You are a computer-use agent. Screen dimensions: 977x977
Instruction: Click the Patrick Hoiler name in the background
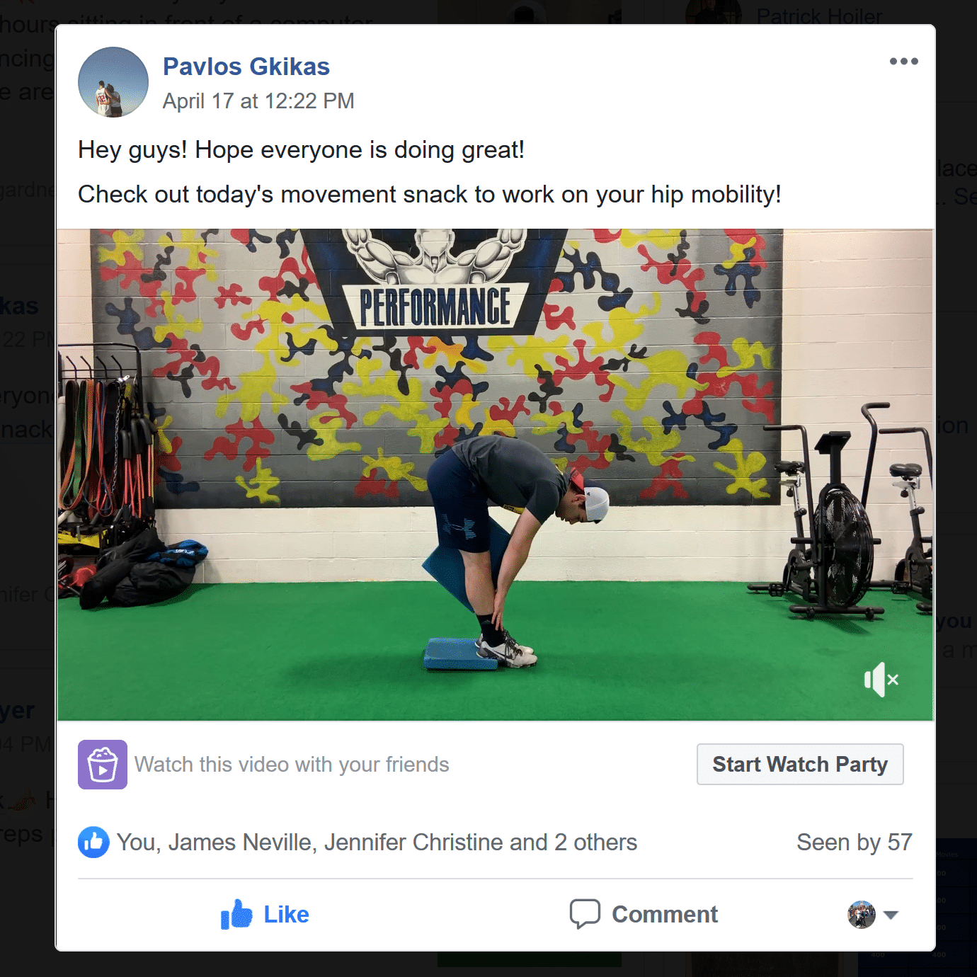[x=819, y=16]
